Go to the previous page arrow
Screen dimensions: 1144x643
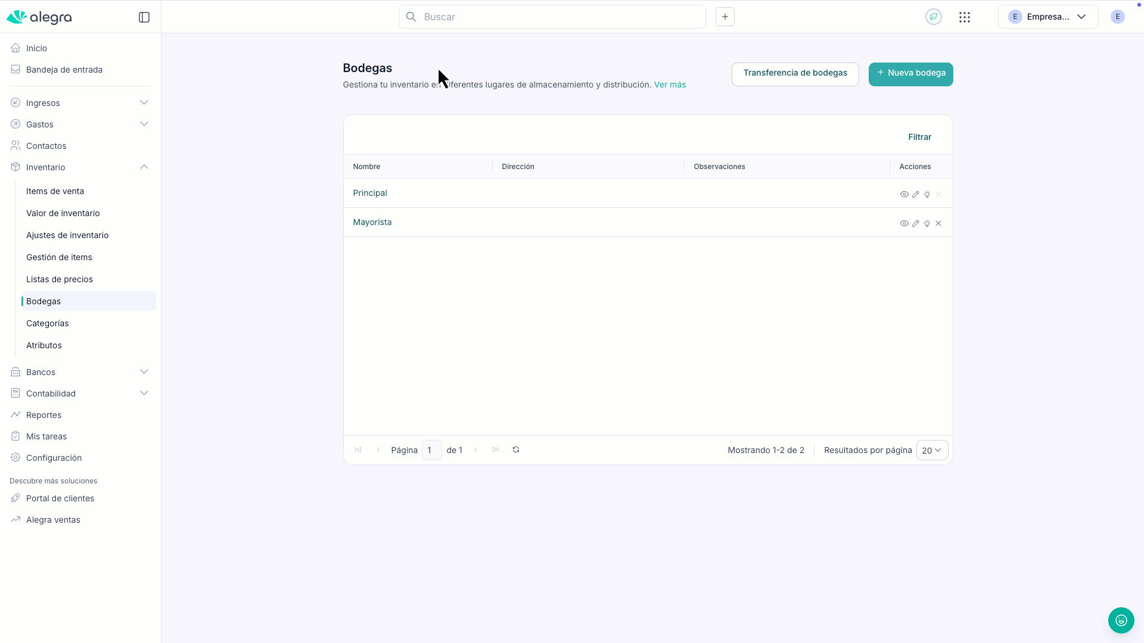pyautogui.click(x=378, y=450)
